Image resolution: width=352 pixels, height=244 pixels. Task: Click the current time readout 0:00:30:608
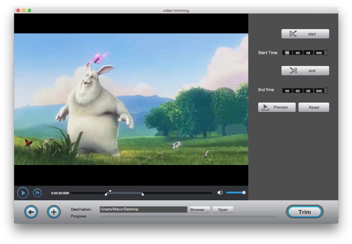pos(60,193)
